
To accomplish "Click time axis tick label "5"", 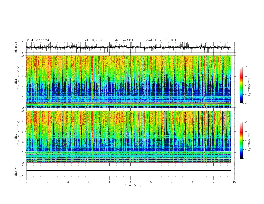I will 130,182.
